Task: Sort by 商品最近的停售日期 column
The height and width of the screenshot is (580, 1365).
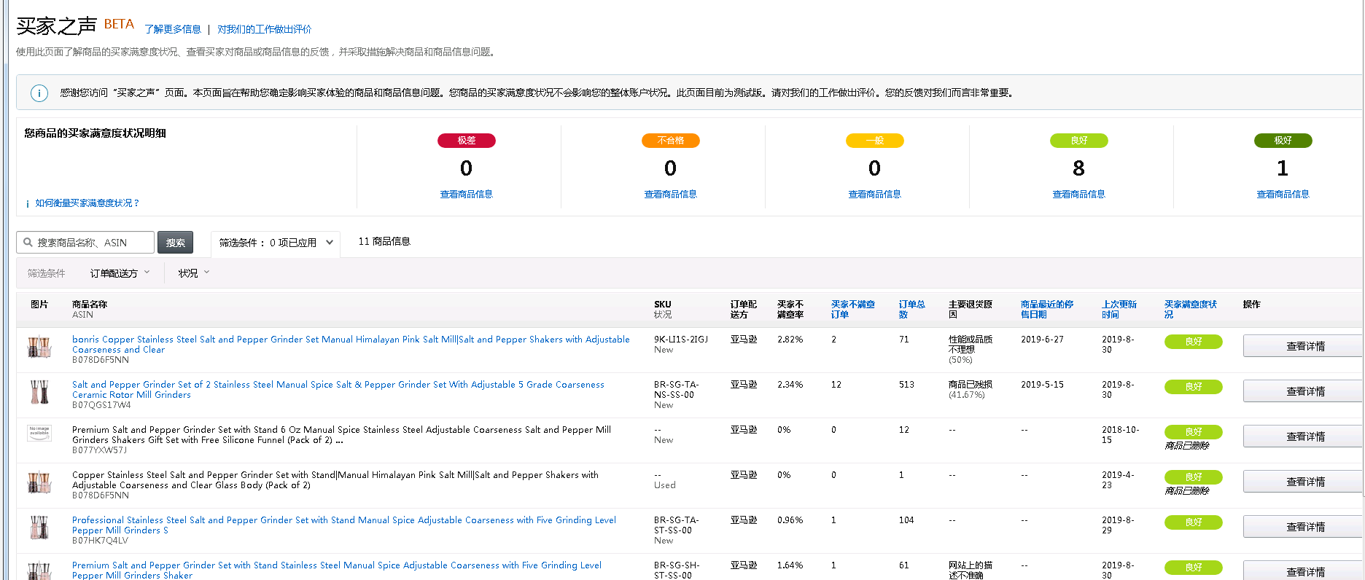Action: click(1046, 310)
